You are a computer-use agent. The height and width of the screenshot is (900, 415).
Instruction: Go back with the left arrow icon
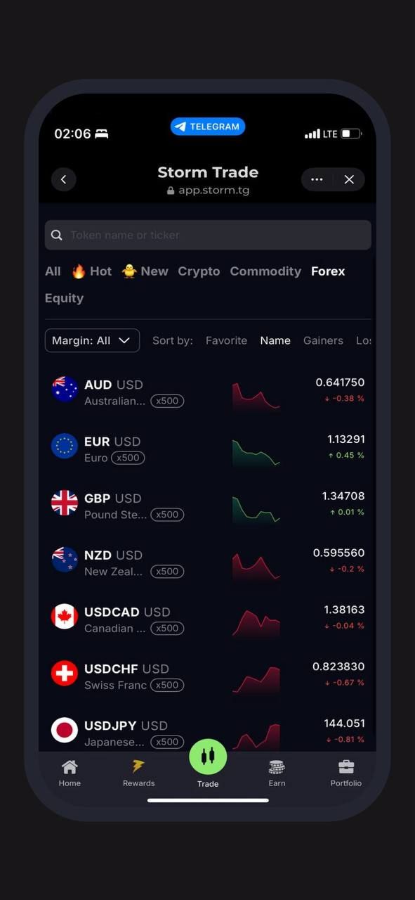click(x=63, y=179)
